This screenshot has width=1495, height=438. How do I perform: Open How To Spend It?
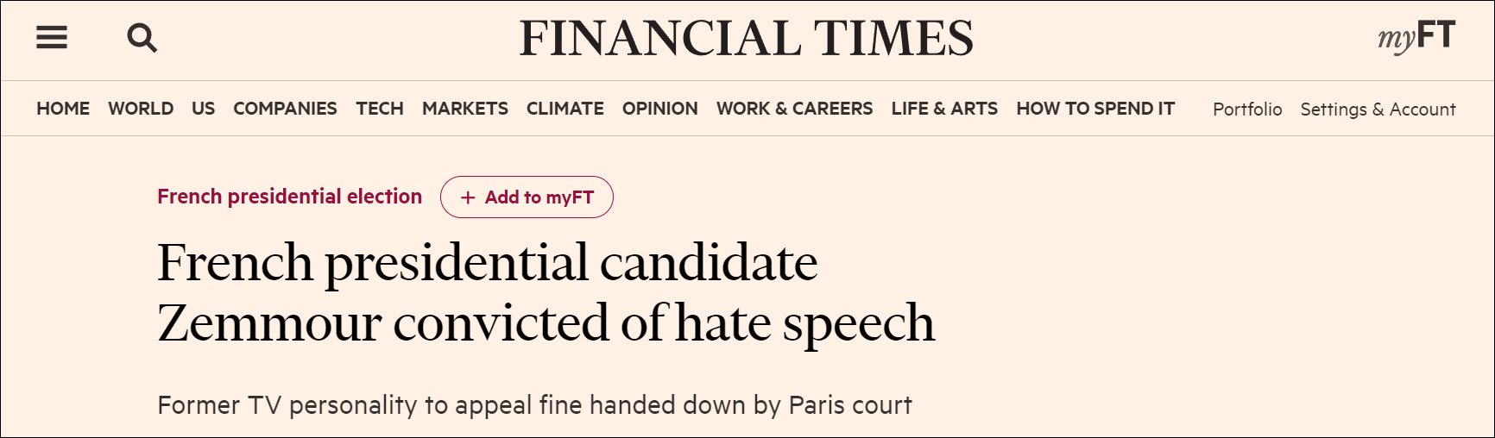click(1095, 109)
